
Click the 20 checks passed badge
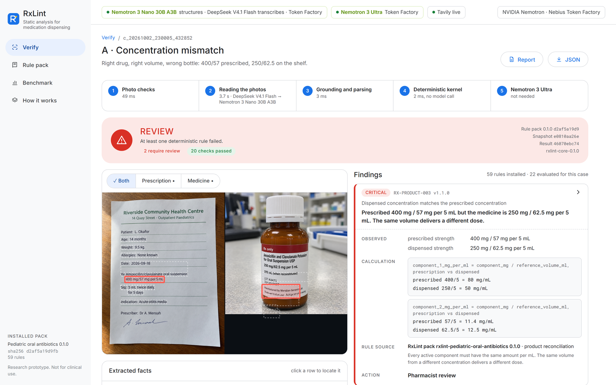pyautogui.click(x=211, y=151)
